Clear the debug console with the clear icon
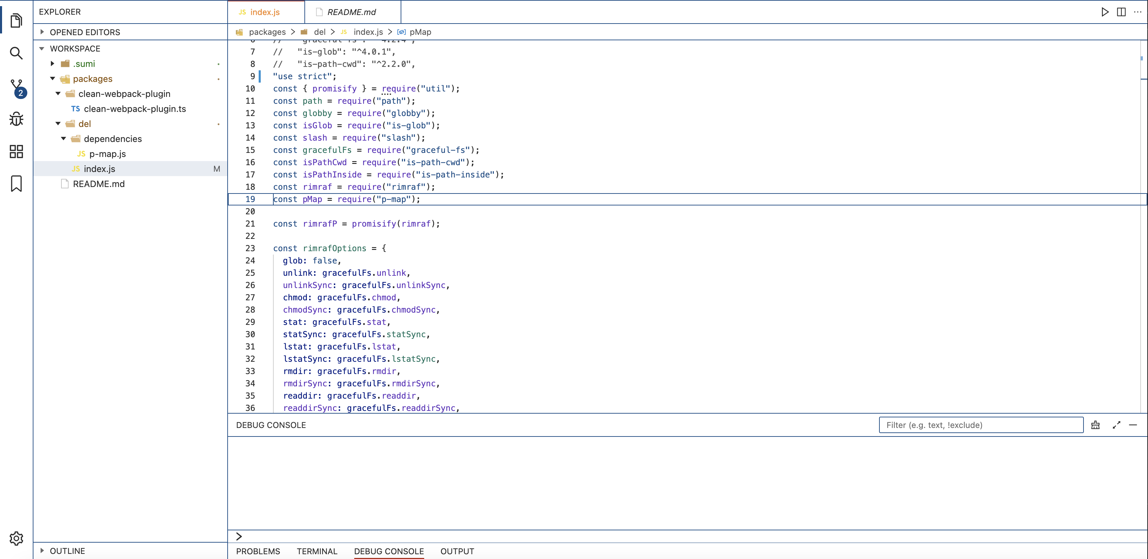 pyautogui.click(x=1095, y=425)
